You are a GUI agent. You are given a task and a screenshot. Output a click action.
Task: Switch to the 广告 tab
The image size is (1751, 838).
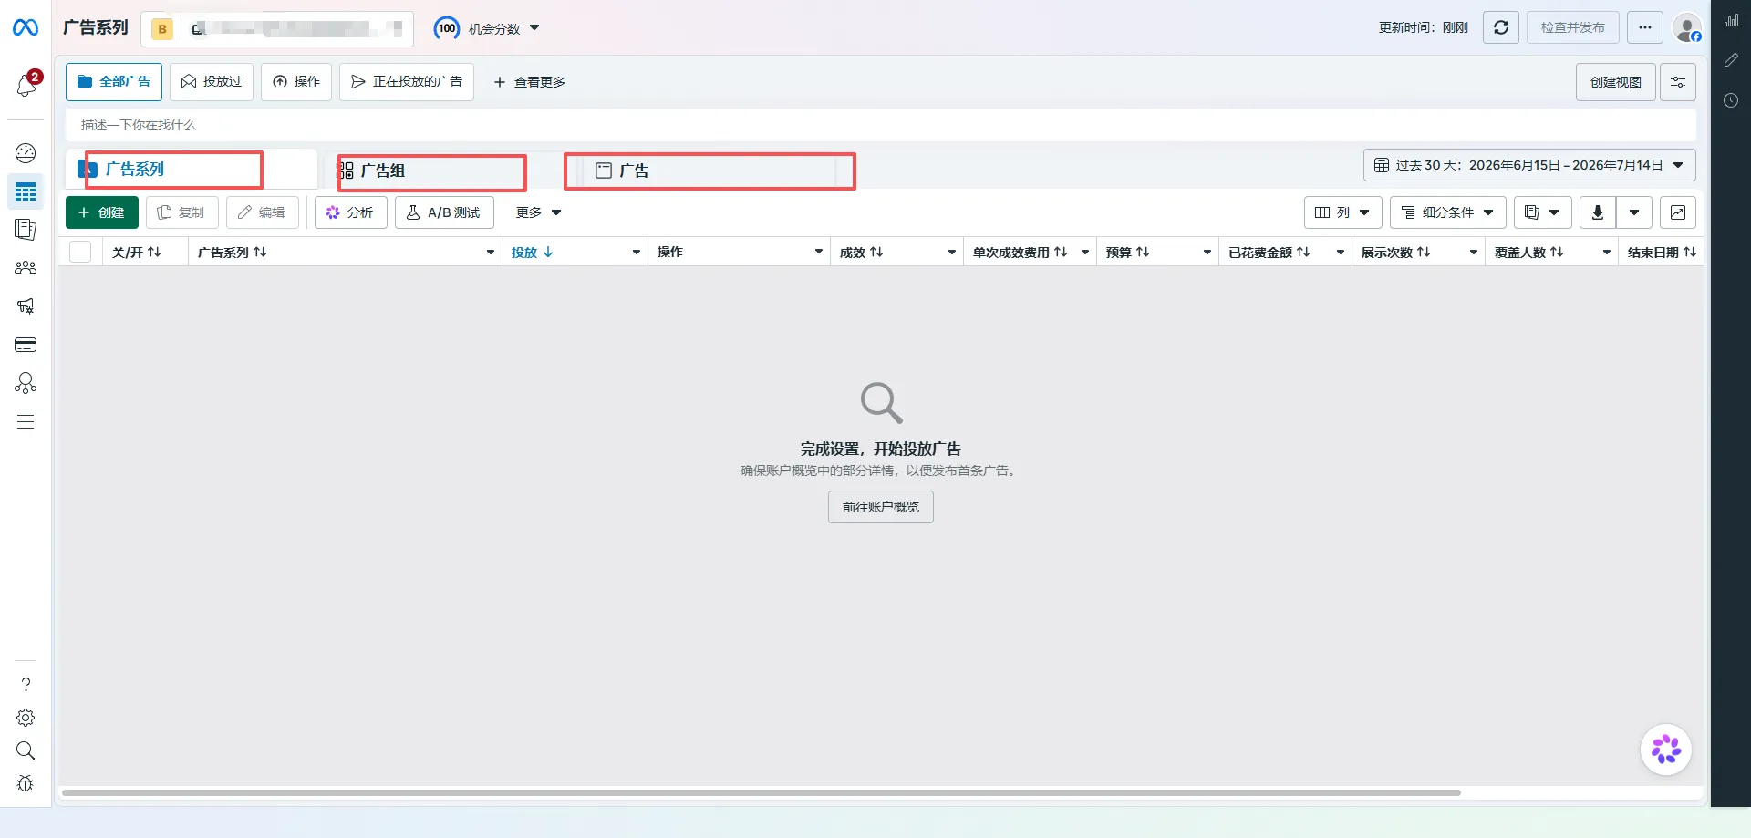click(x=710, y=171)
